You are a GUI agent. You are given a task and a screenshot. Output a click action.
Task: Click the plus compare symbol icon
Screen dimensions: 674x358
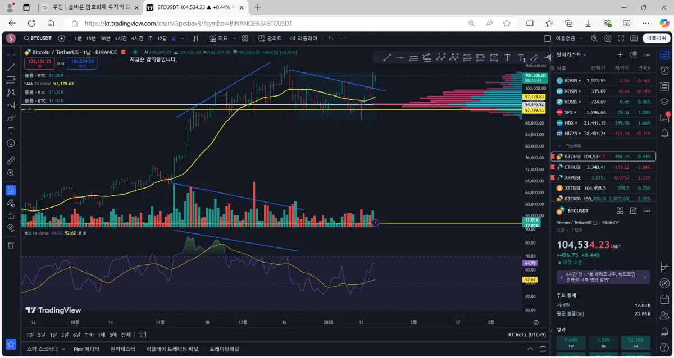coord(61,38)
